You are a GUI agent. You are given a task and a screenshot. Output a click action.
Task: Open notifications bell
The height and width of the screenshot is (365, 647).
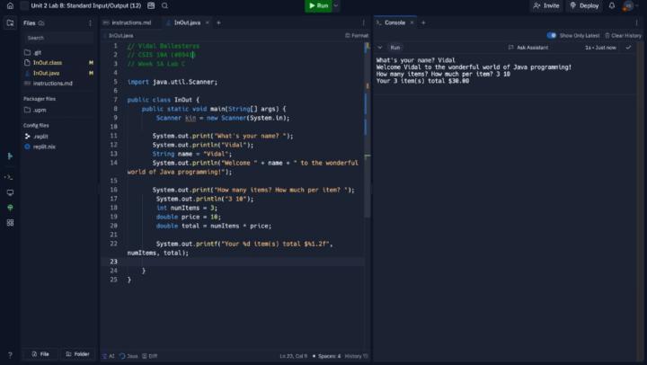pos(612,5)
